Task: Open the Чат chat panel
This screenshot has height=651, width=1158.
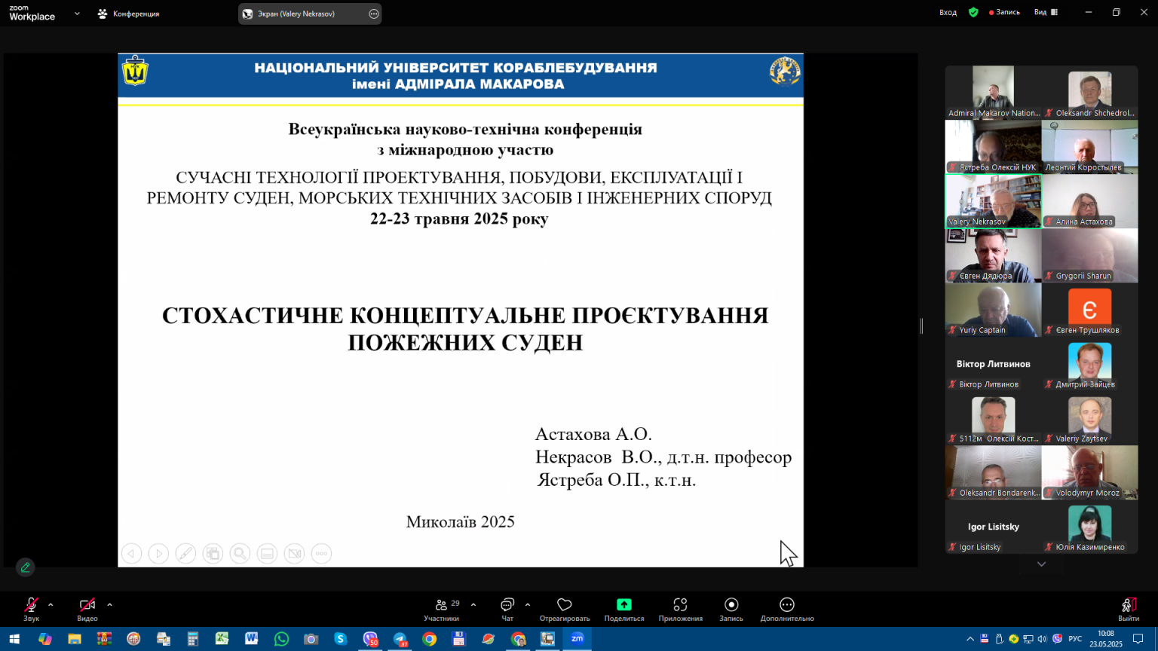Action: pos(507,609)
